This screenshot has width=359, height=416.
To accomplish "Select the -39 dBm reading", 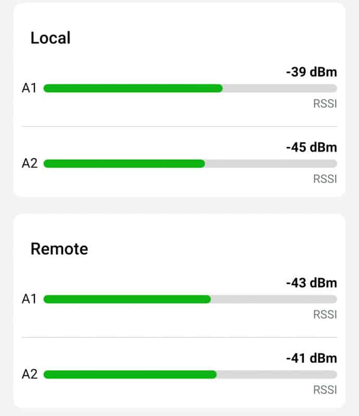I will tap(312, 72).
